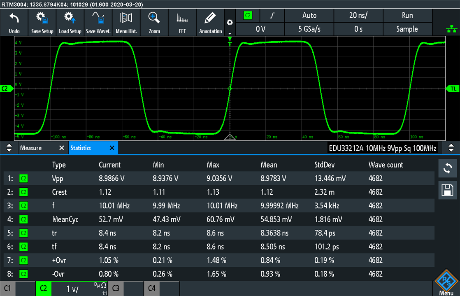460x296 pixels.
Task: Click the C2 badge in the -Ovr row
Action: [x=23, y=274]
